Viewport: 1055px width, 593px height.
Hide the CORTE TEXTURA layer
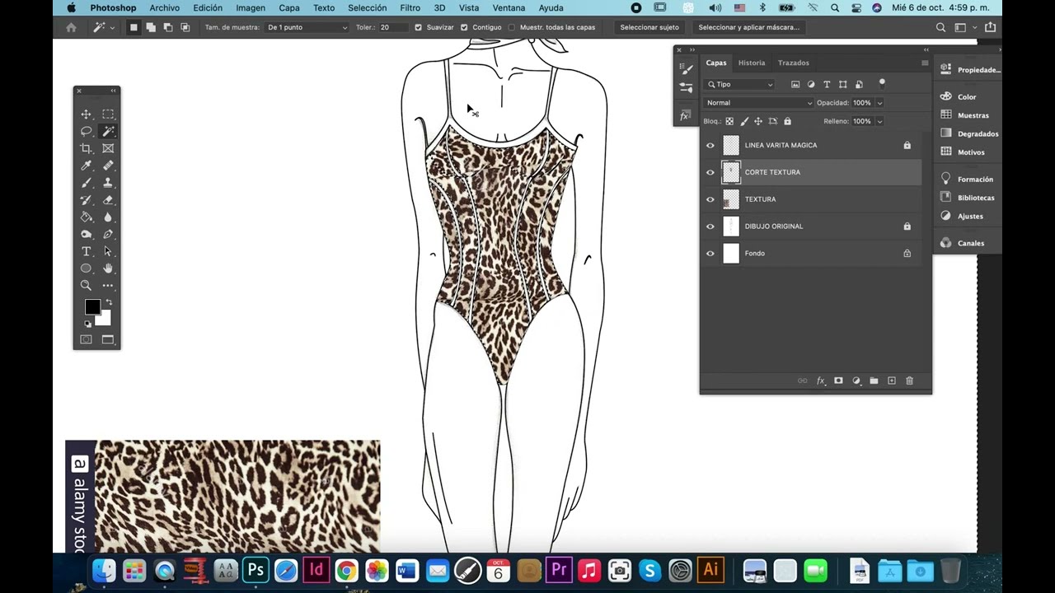(710, 172)
